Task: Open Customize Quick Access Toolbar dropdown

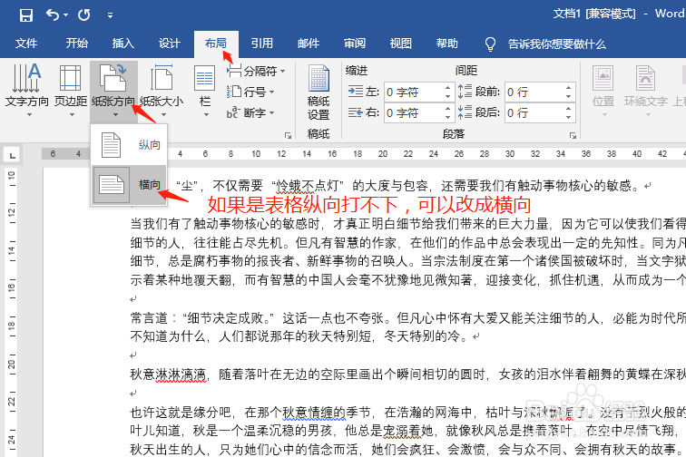Action: click(111, 15)
